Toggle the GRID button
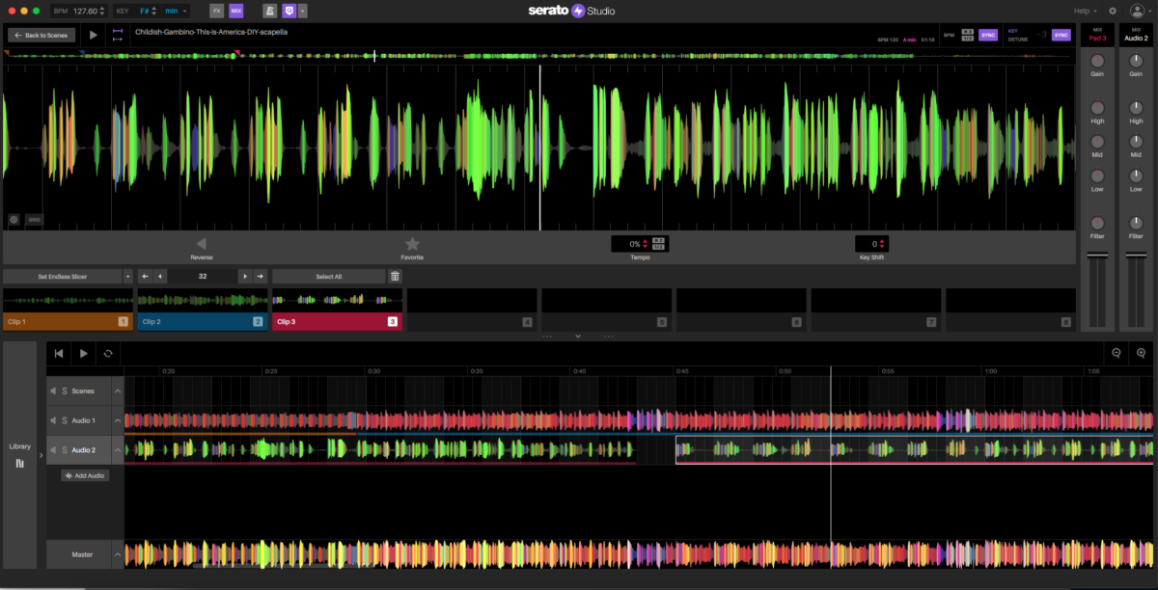 click(x=34, y=220)
